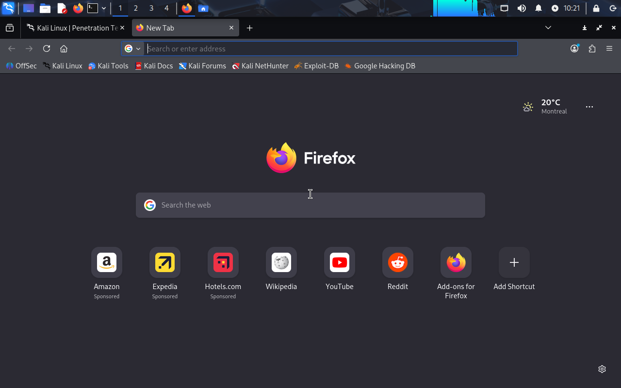This screenshot has width=621, height=388.
Task: Open the Exploit-DB bookmark
Action: 316,66
